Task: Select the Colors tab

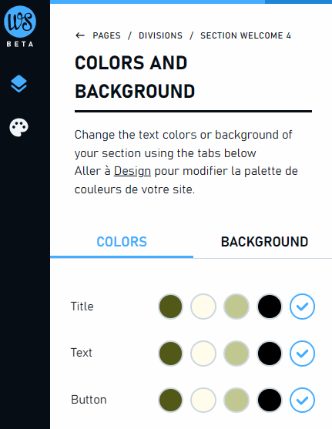Action: [122, 242]
